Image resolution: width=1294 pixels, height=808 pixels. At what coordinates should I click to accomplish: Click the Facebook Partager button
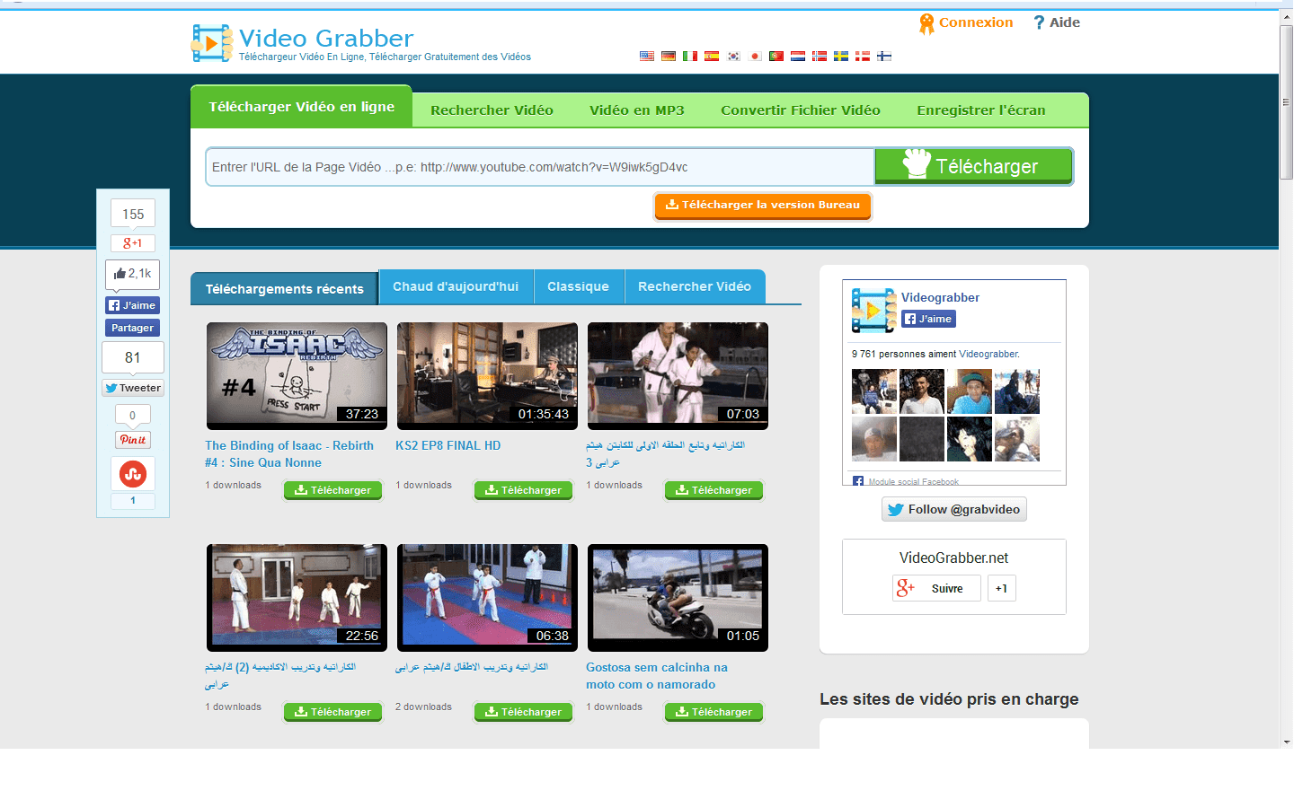click(133, 328)
